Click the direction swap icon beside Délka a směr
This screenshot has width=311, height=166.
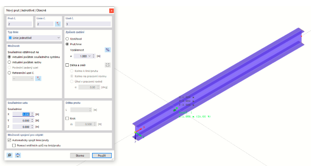click(108, 65)
